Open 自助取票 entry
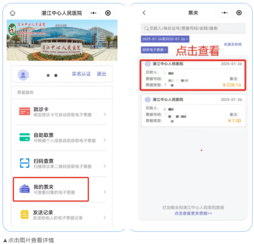The width and height of the screenshot is (254, 244). (x=62, y=138)
